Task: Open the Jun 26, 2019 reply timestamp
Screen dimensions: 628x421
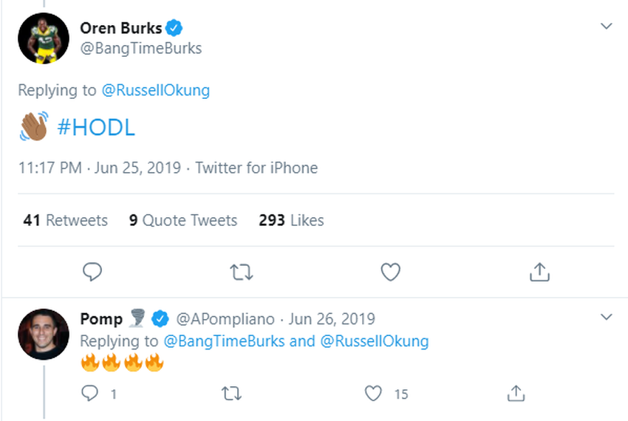Action: [x=332, y=319]
